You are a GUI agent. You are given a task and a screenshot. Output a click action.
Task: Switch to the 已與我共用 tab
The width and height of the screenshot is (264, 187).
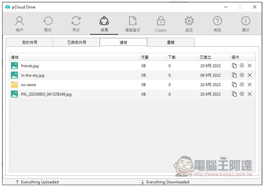77,42
